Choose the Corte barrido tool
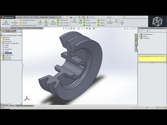 coord(62,20)
